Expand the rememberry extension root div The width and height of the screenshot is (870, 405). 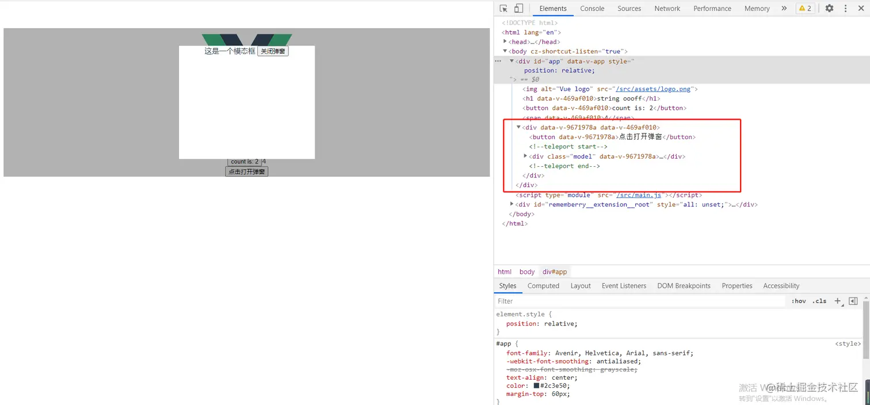coord(512,204)
